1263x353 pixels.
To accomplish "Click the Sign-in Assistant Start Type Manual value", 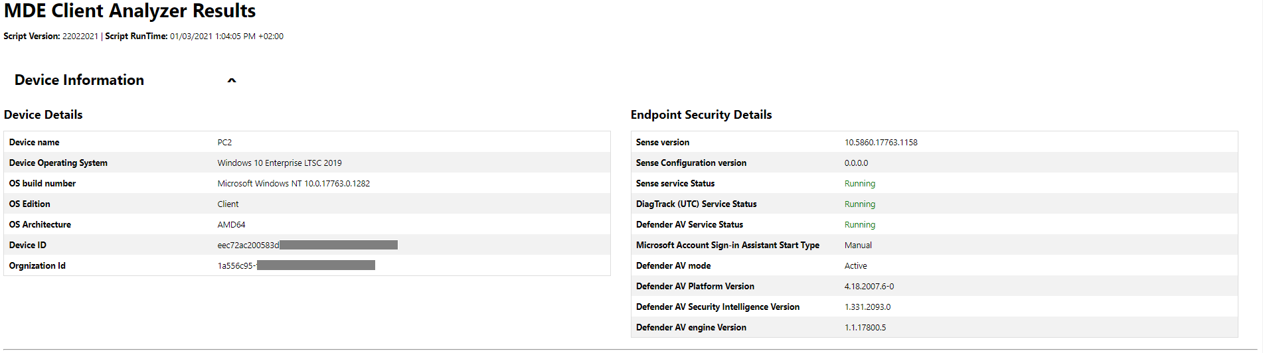I will pos(858,246).
